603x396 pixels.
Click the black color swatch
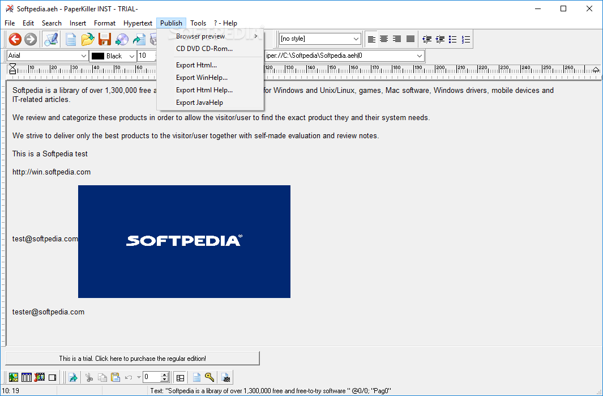tap(98, 56)
